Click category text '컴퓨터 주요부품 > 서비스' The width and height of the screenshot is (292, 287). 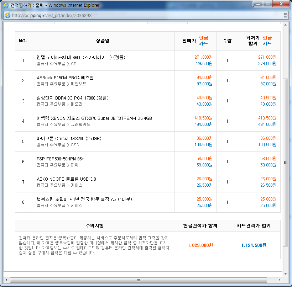click(59, 206)
